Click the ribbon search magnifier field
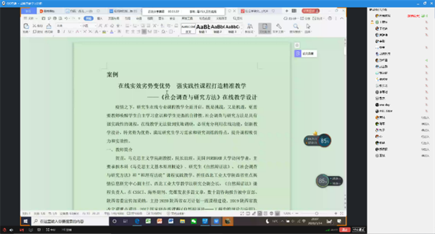This screenshot has height=234, width=435. tap(238, 19)
